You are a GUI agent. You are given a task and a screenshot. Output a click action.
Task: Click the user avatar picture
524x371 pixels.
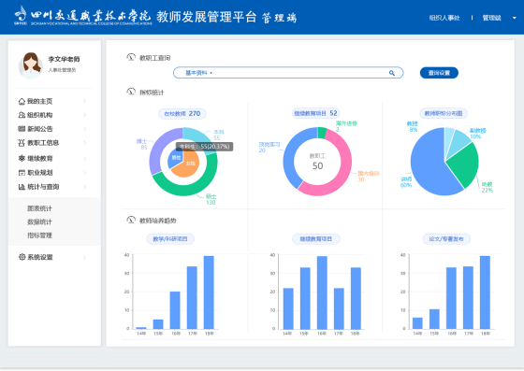[31, 65]
